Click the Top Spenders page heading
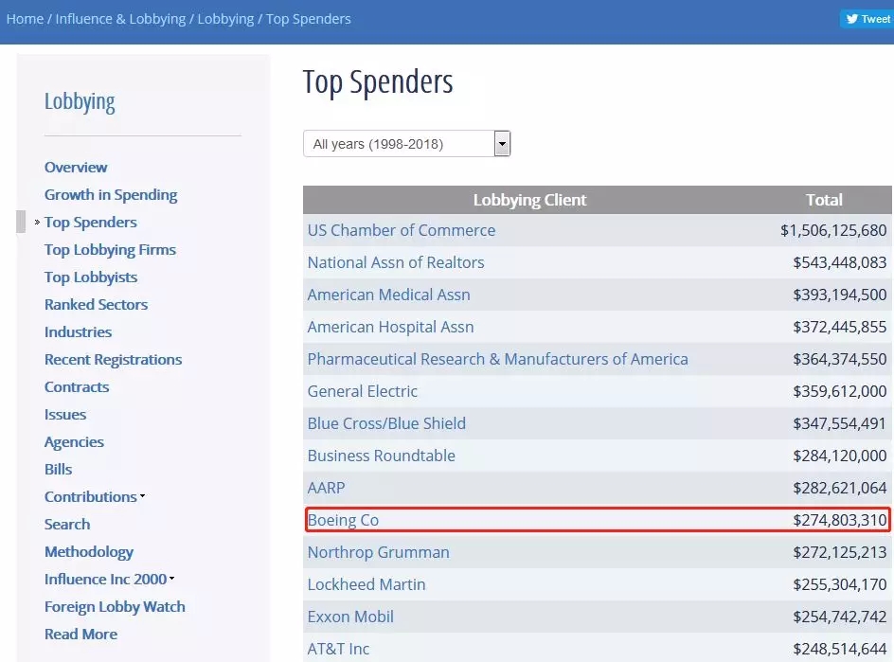The width and height of the screenshot is (894, 662). [x=378, y=83]
